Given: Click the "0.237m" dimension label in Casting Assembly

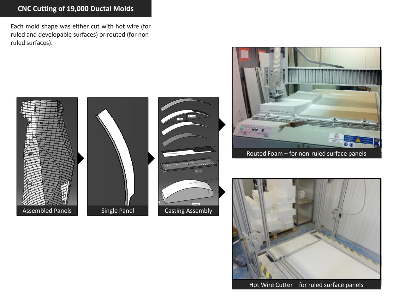Looking at the screenshot, I should click(x=192, y=116).
